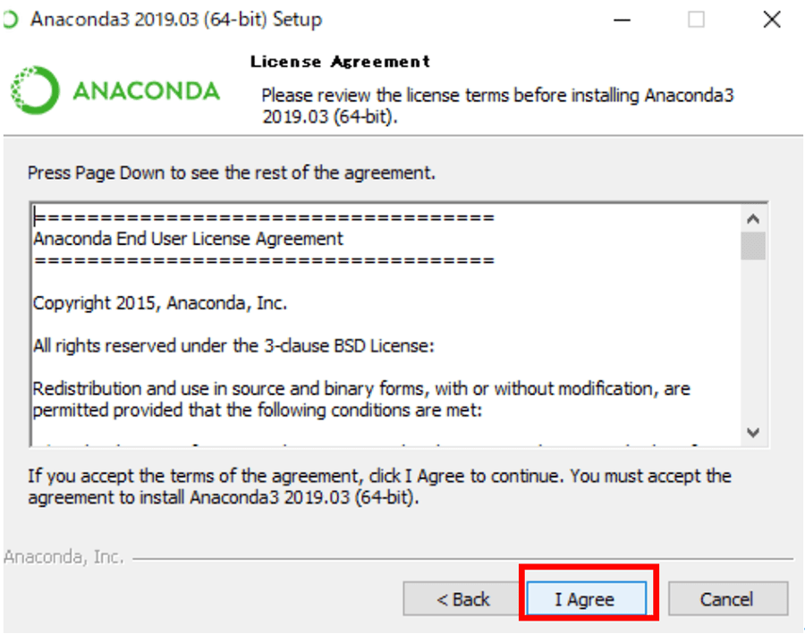Click the scrollbar track below the thumb

click(753, 341)
